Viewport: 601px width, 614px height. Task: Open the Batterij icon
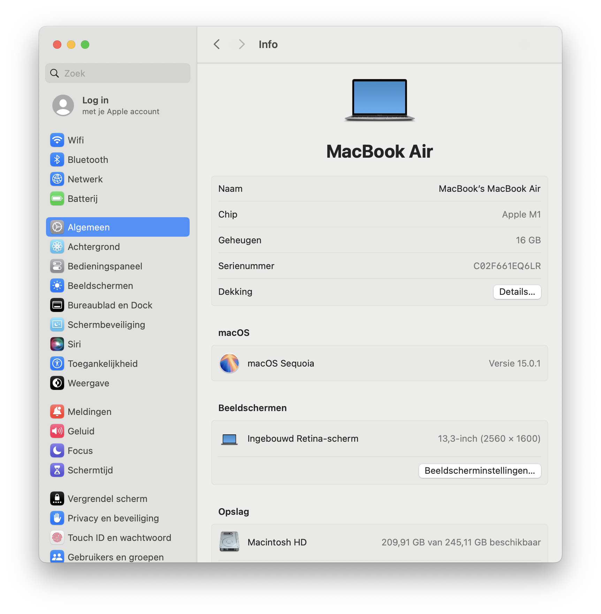(57, 199)
